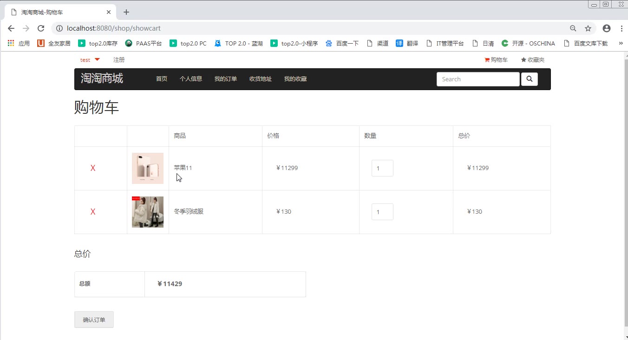Bookmark this page with the star icon

[x=588, y=28]
